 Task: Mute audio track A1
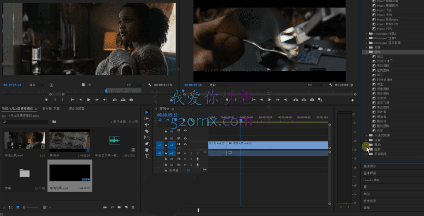185,153
